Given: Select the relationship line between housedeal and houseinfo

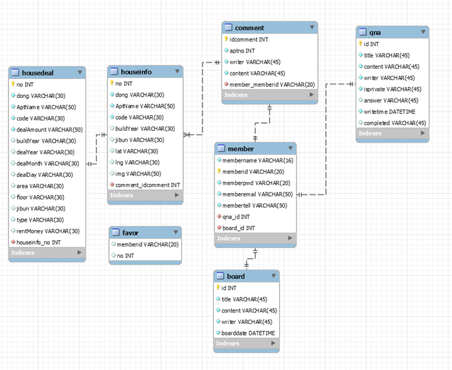Looking at the screenshot, I should [96, 149].
